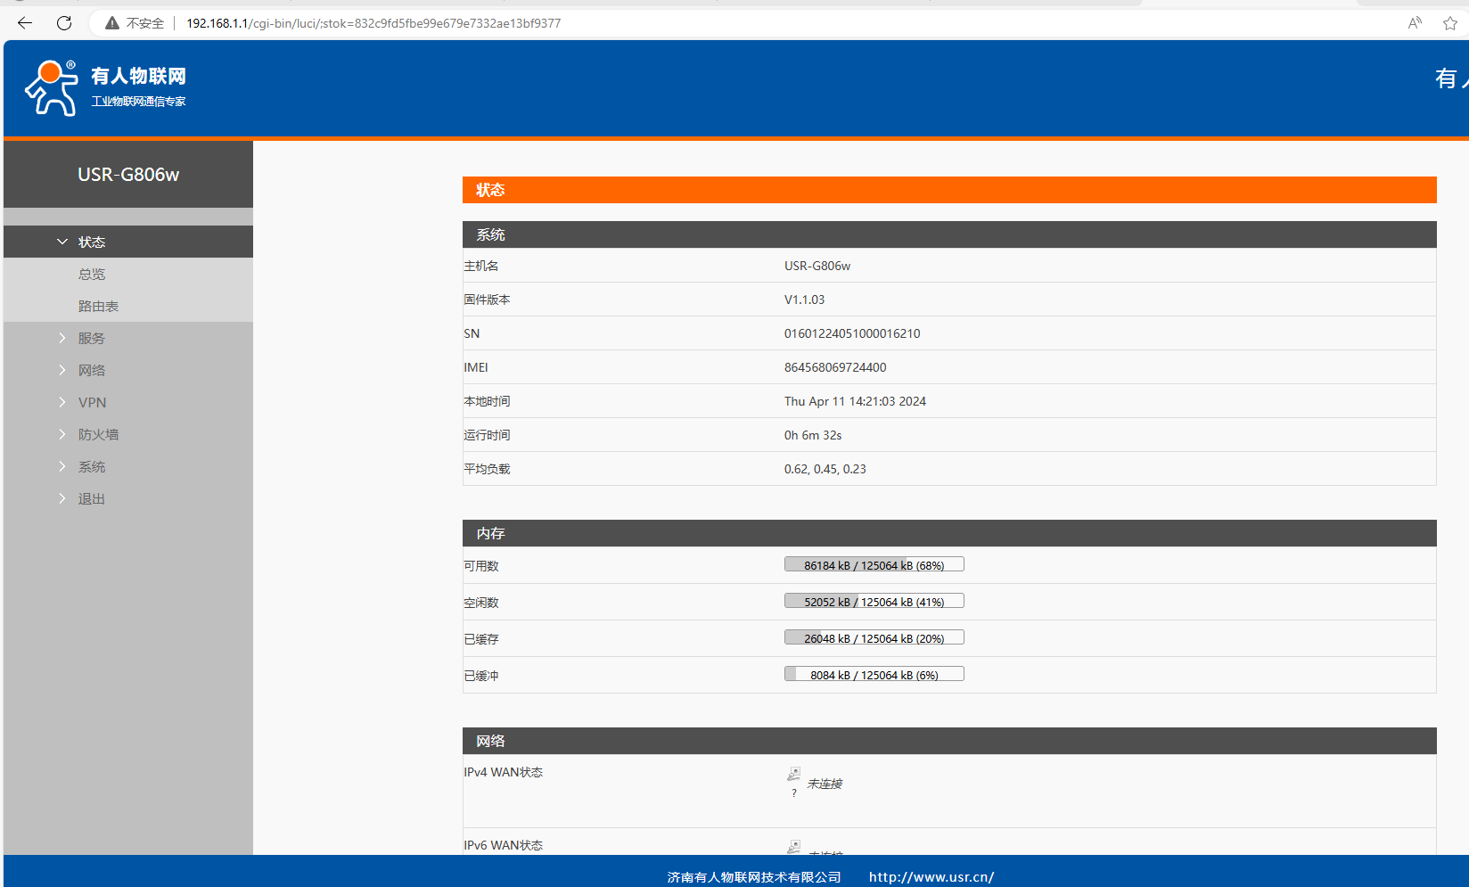1469x887 pixels.
Task: Open the 总览 overview page
Action: (91, 274)
